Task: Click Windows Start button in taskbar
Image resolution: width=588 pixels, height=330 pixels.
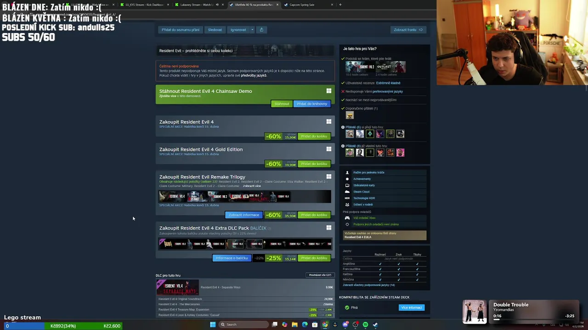Action: pyautogui.click(x=213, y=324)
